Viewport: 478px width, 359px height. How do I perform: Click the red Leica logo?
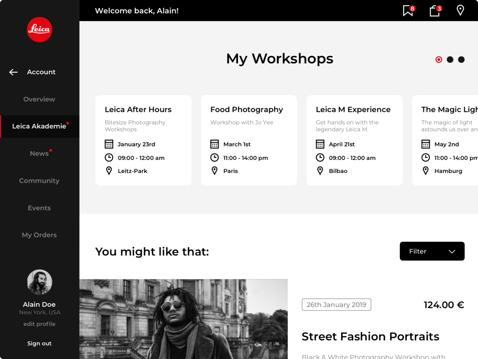(39, 29)
